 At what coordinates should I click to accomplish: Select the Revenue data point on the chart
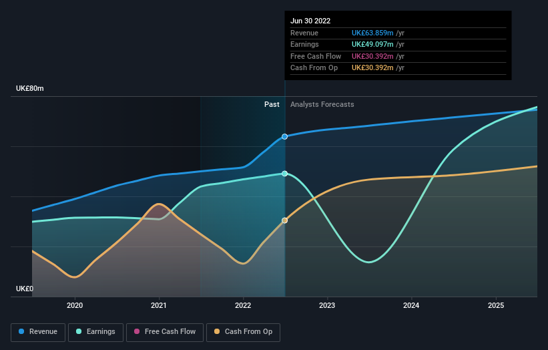(x=285, y=137)
